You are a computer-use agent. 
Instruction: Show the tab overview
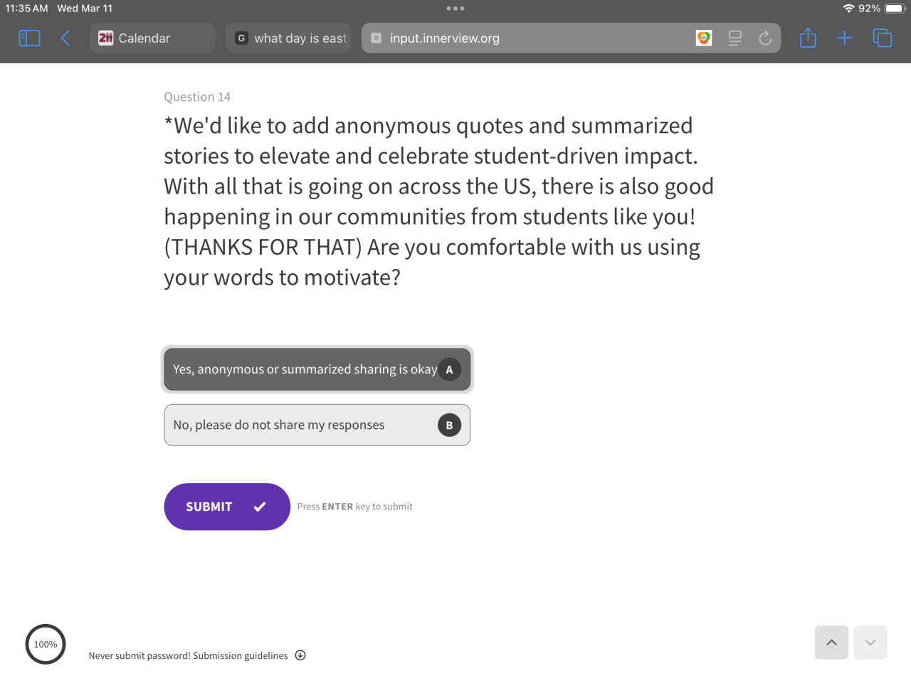[883, 38]
